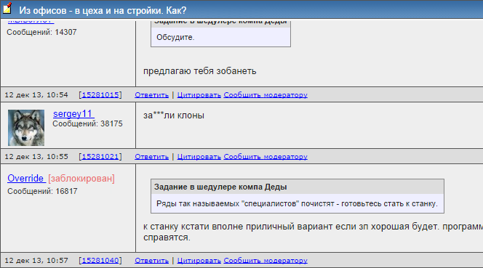The height and width of the screenshot is (268, 483).
Task: Open post number 15281015 link
Action: 100,94
